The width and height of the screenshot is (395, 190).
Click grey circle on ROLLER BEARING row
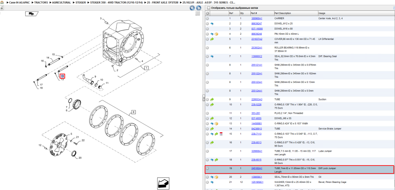[x=207, y=48]
